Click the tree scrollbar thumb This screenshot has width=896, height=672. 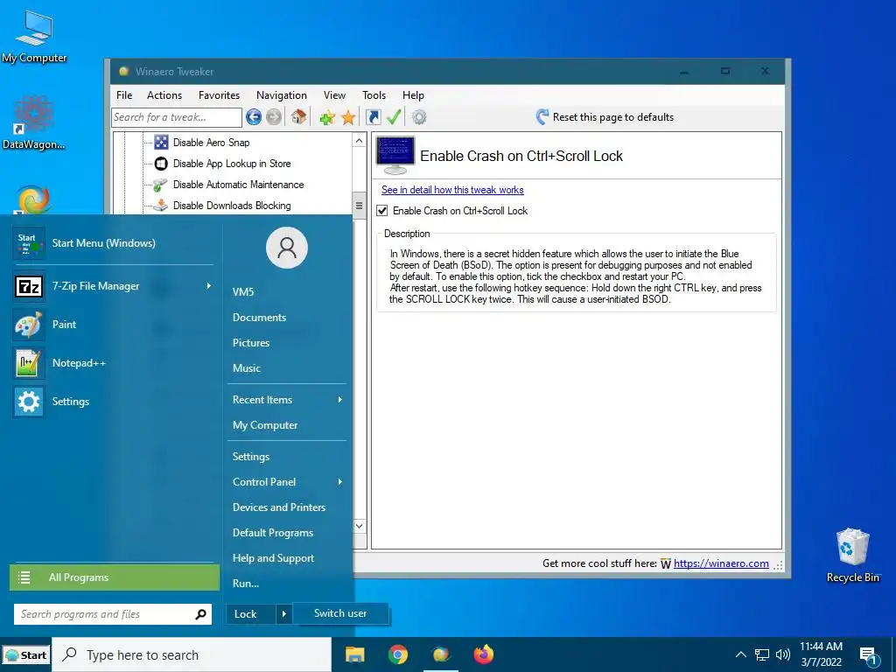pos(359,206)
